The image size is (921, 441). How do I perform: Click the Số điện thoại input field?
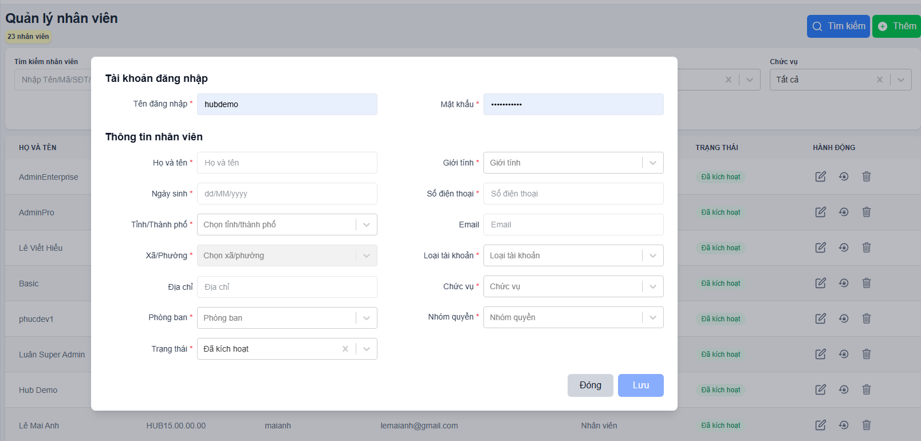[573, 194]
